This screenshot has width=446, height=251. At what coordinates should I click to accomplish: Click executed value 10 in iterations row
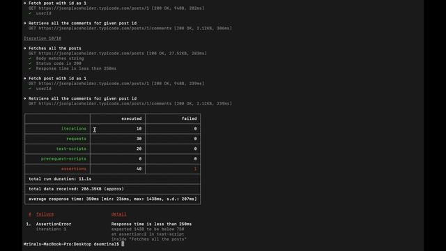[x=139, y=128]
